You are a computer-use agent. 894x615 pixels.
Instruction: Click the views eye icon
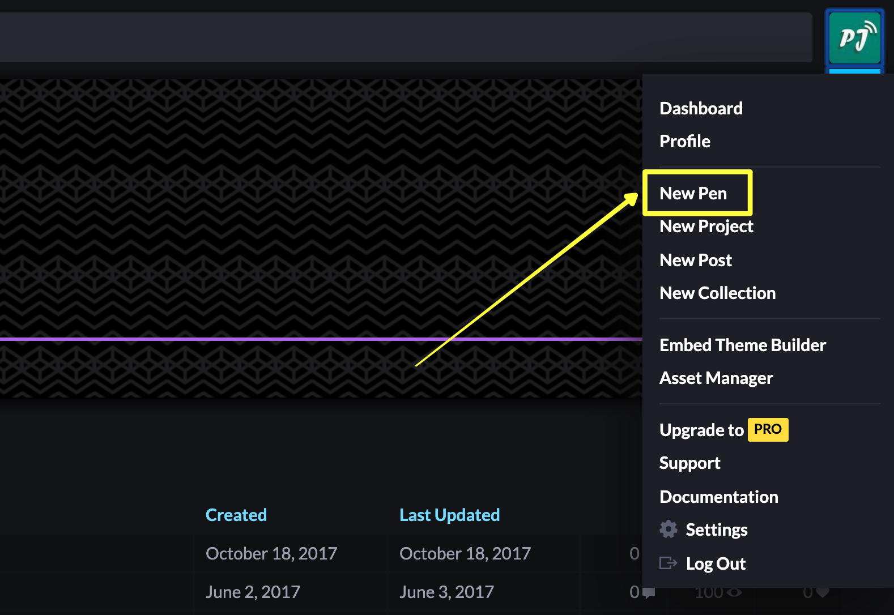click(734, 592)
